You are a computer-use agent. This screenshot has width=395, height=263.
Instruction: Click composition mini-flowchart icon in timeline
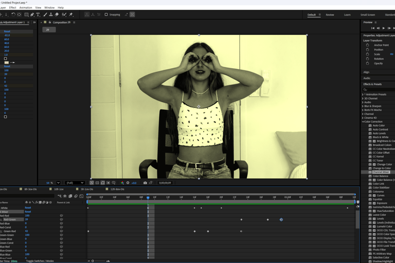(60, 196)
